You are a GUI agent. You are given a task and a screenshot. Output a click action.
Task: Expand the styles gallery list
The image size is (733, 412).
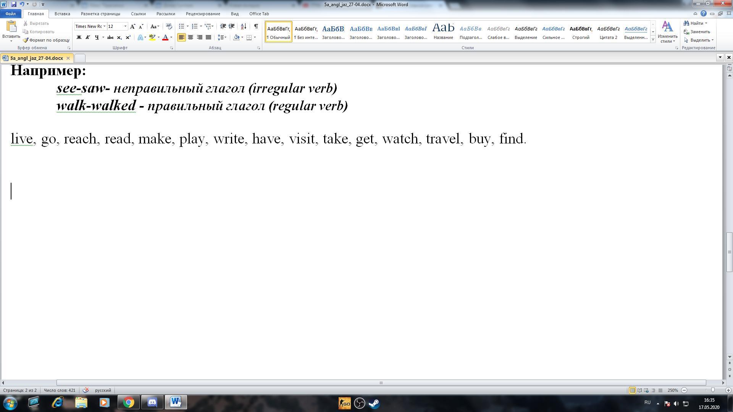point(653,40)
